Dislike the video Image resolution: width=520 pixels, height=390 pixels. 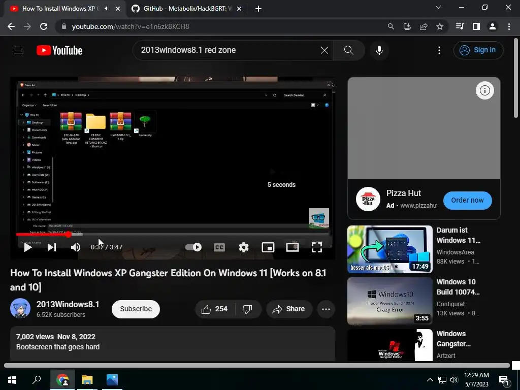247,309
